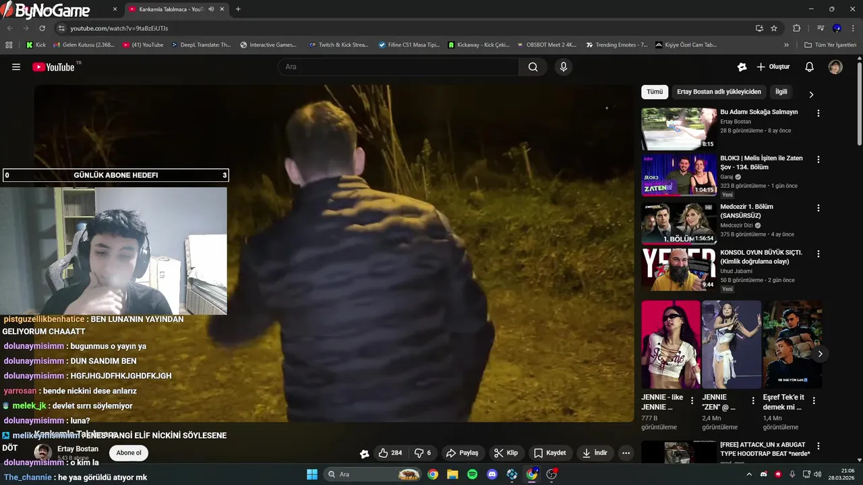Go back using browser back arrow
This screenshot has width=863, height=485.
[x=9, y=28]
